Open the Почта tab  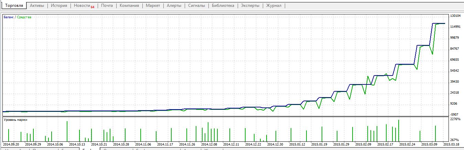tap(107, 6)
